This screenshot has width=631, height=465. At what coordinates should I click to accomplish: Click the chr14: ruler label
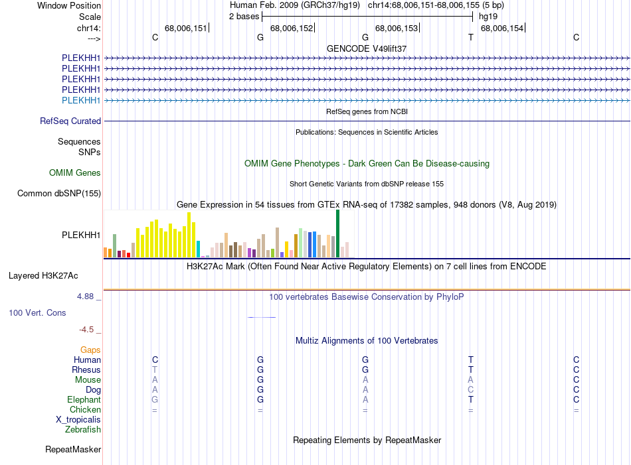pyautogui.click(x=88, y=28)
